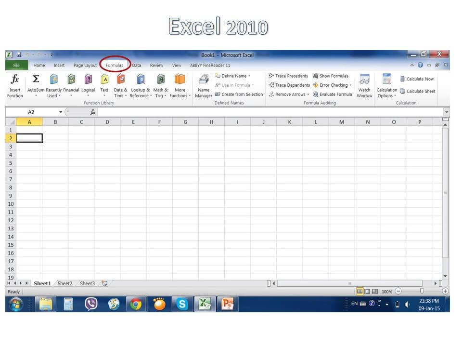Switch to Page Layout view in status bar
This screenshot has width=462, height=347.
click(367, 291)
